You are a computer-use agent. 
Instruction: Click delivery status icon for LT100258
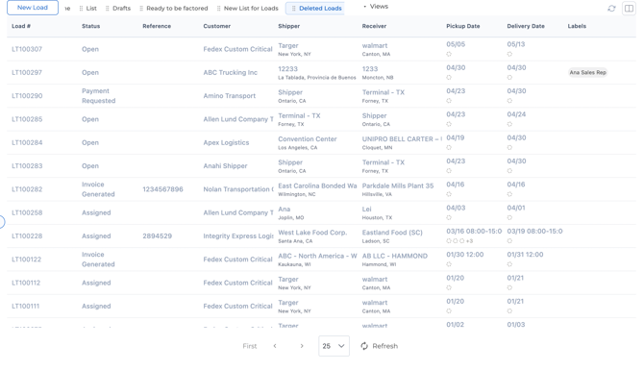click(x=509, y=218)
